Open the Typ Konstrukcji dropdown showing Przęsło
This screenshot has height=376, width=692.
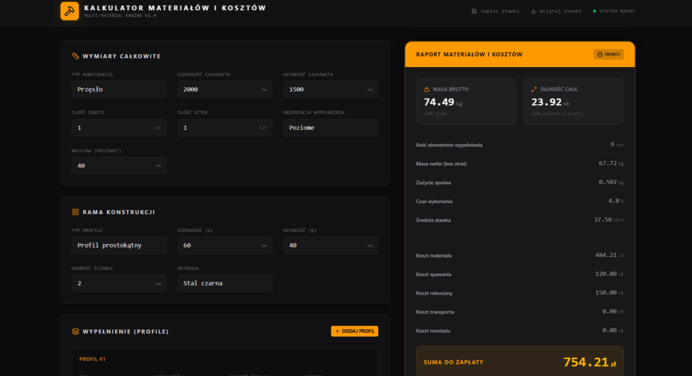tap(119, 89)
